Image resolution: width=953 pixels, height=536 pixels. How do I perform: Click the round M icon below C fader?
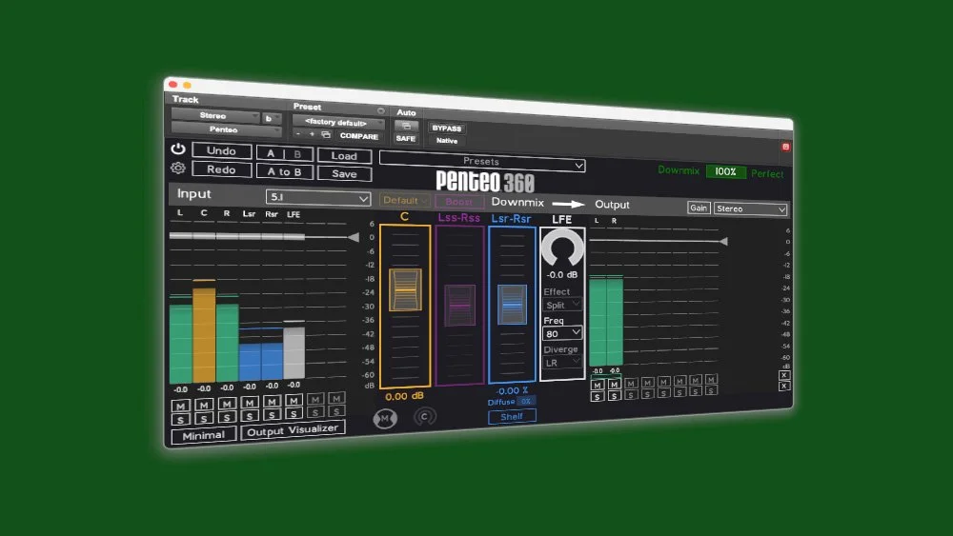385,418
